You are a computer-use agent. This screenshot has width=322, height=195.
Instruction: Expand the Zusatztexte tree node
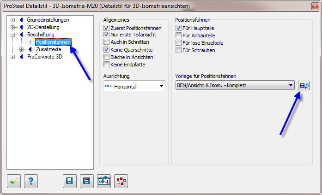(x=21, y=50)
